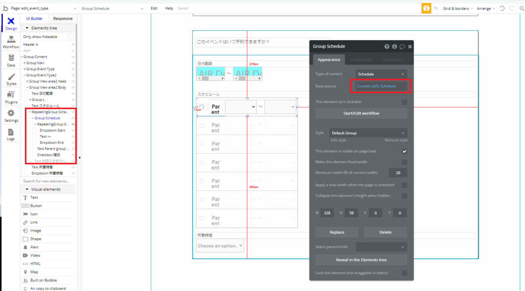Collapse the Elements tree section
The image size is (525, 291).
[x=27, y=28]
